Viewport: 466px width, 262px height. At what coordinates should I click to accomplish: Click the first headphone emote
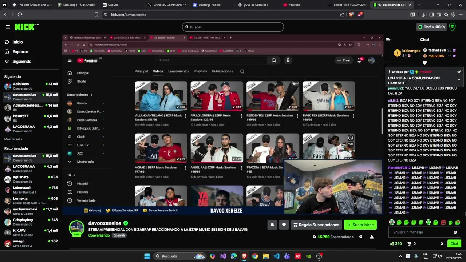click(392, 222)
